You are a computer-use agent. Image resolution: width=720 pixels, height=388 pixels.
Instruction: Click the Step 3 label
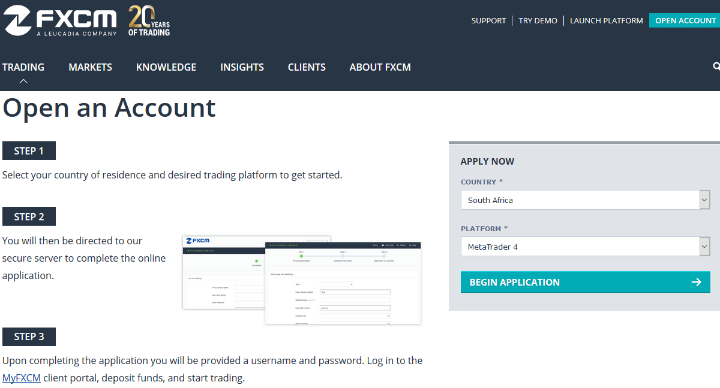tap(29, 337)
